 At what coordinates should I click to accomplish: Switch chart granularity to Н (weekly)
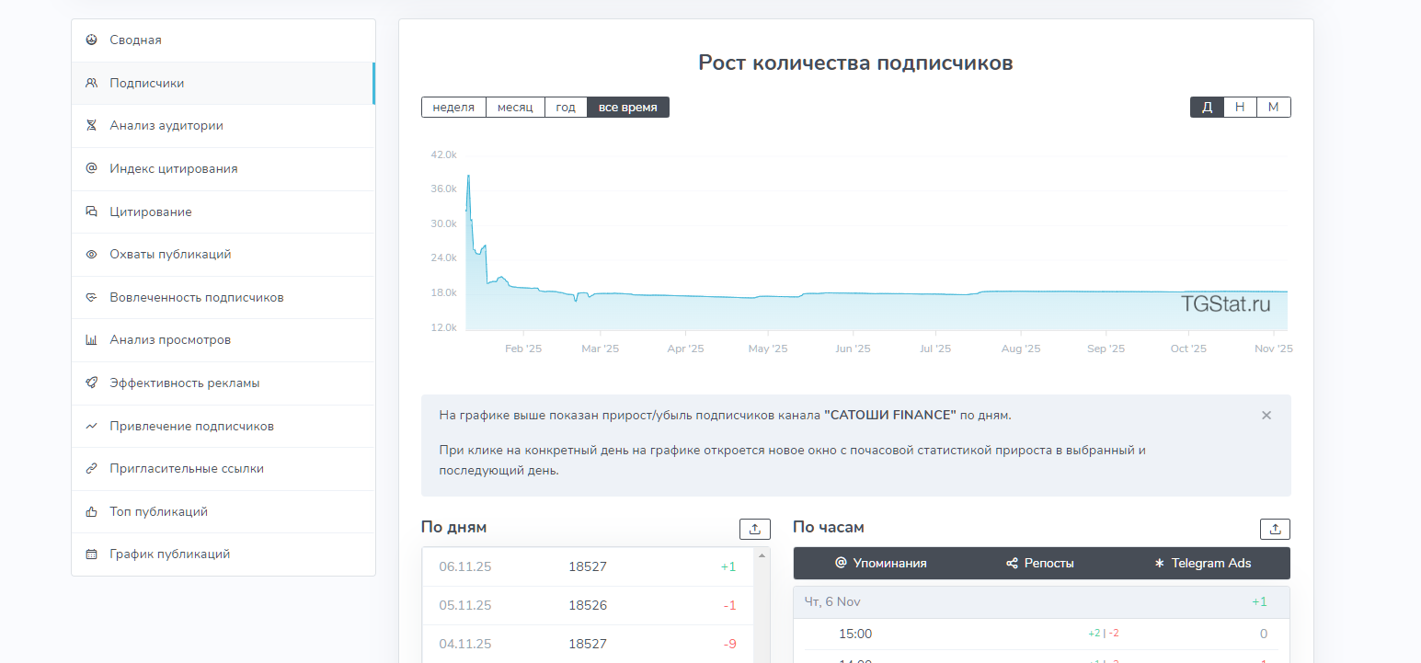(x=1240, y=107)
